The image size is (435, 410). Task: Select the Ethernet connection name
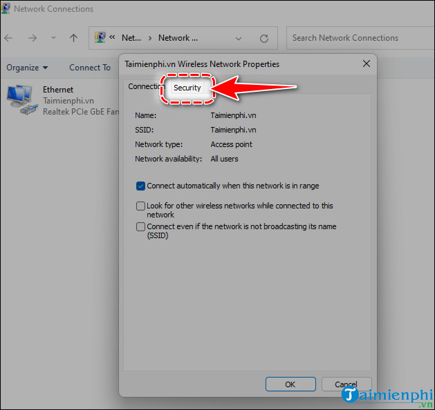58,90
